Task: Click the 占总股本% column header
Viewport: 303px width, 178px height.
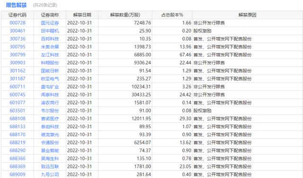Action: coord(172,15)
